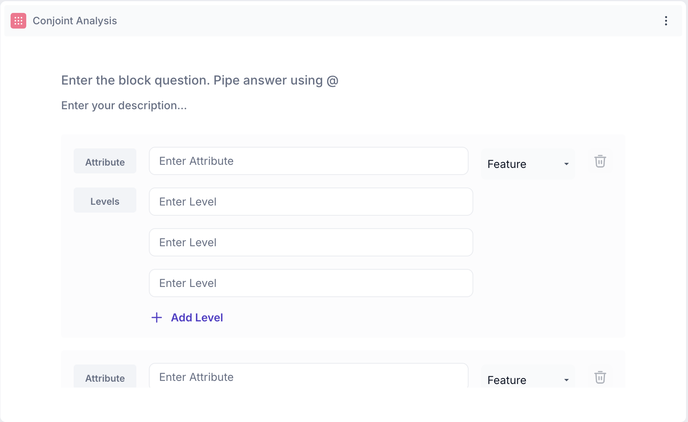Click the second Attribute label
Viewport: 688px width, 422px height.
[105, 377]
